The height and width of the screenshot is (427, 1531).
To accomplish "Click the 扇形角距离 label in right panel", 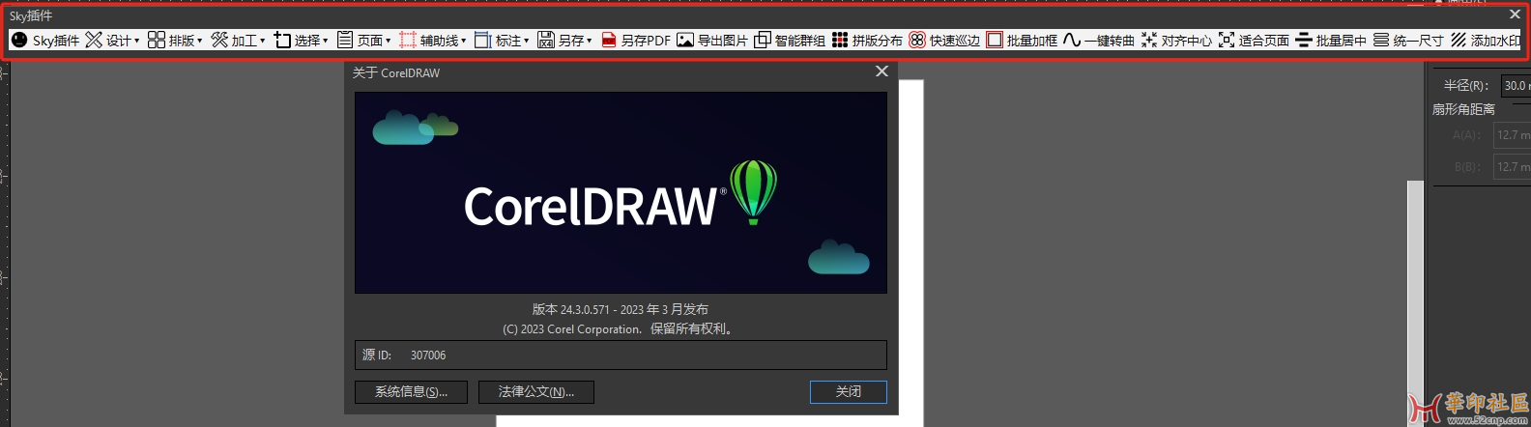I will click(1463, 109).
